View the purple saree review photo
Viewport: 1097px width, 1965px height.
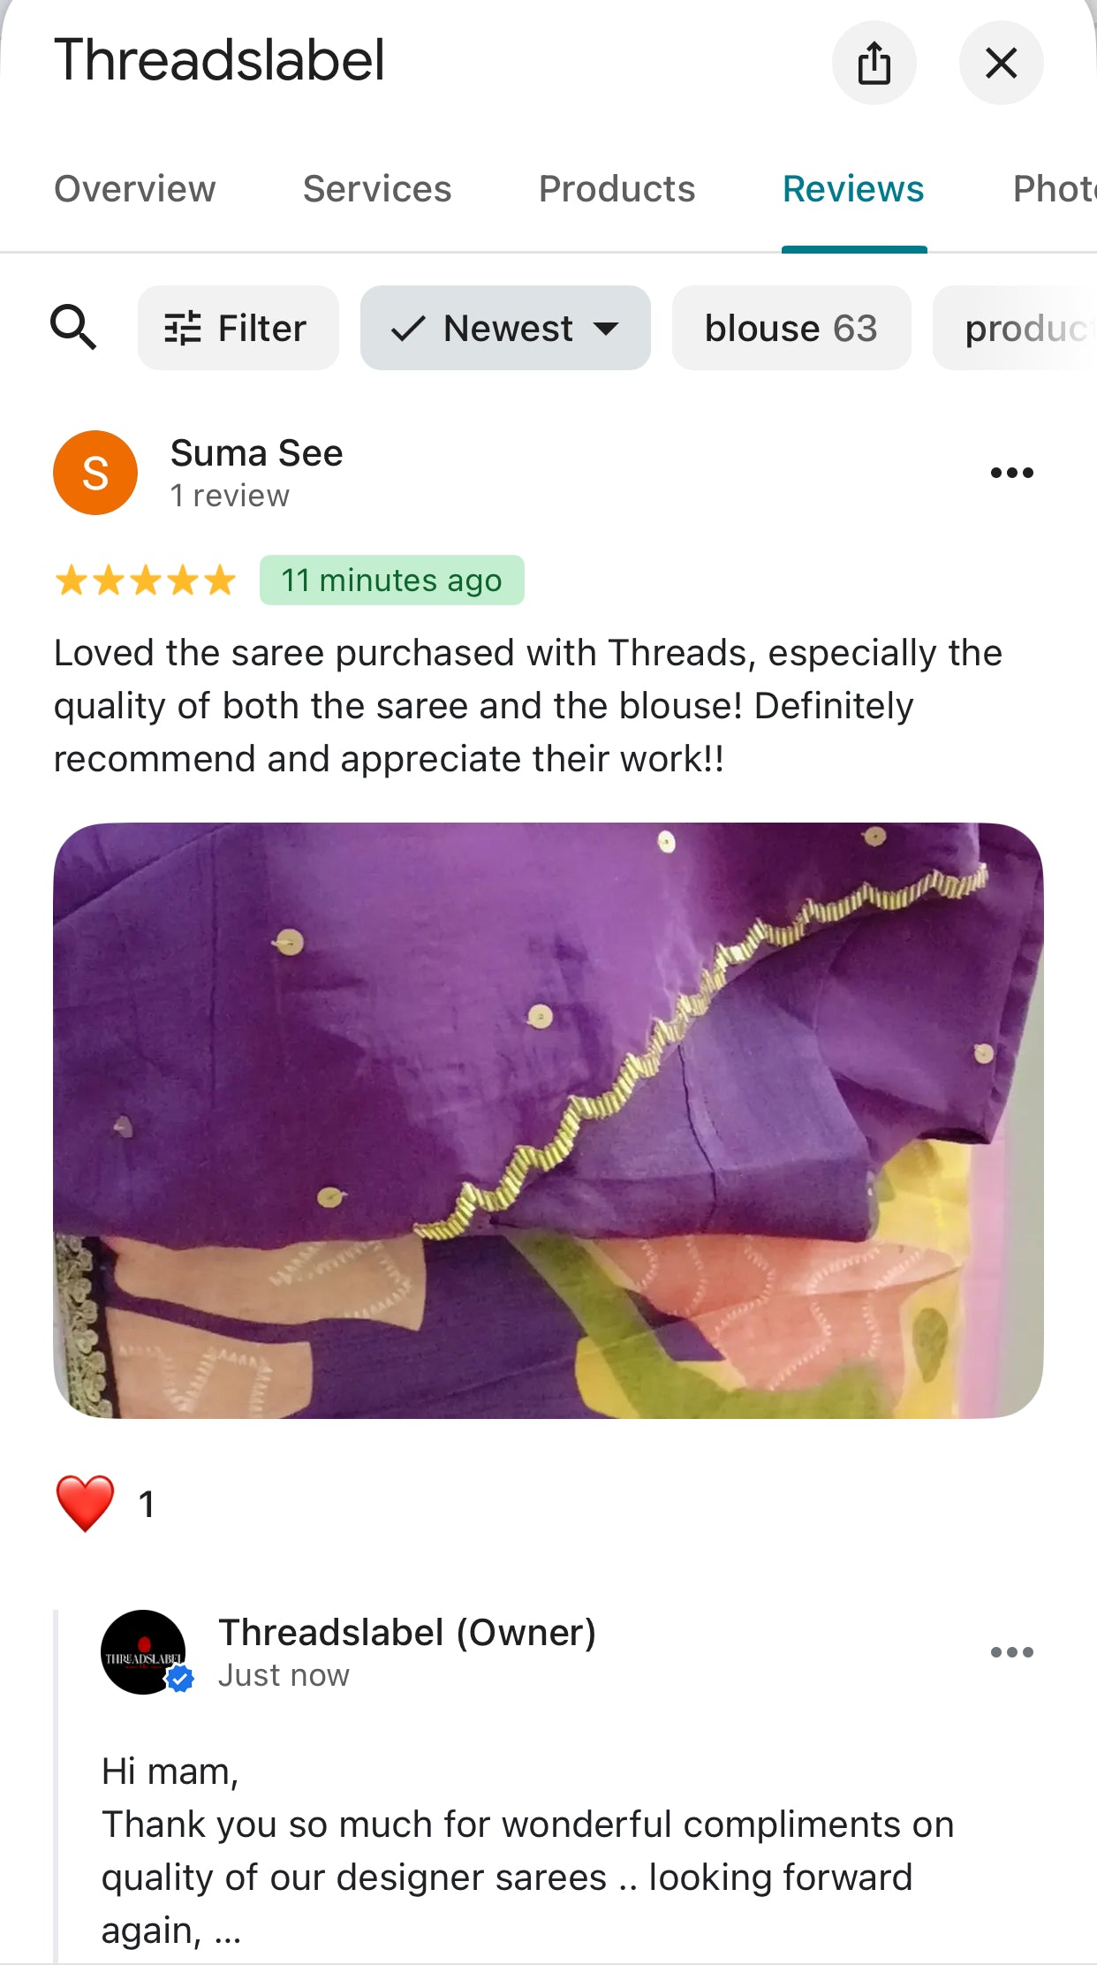pos(548,1120)
